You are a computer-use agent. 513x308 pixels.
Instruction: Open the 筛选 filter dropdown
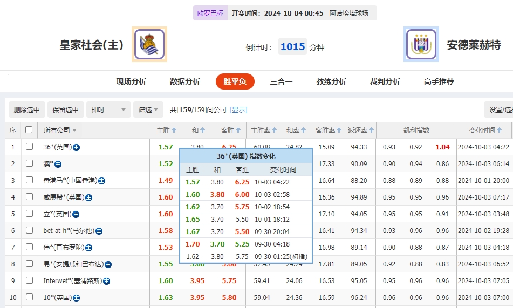click(x=148, y=109)
